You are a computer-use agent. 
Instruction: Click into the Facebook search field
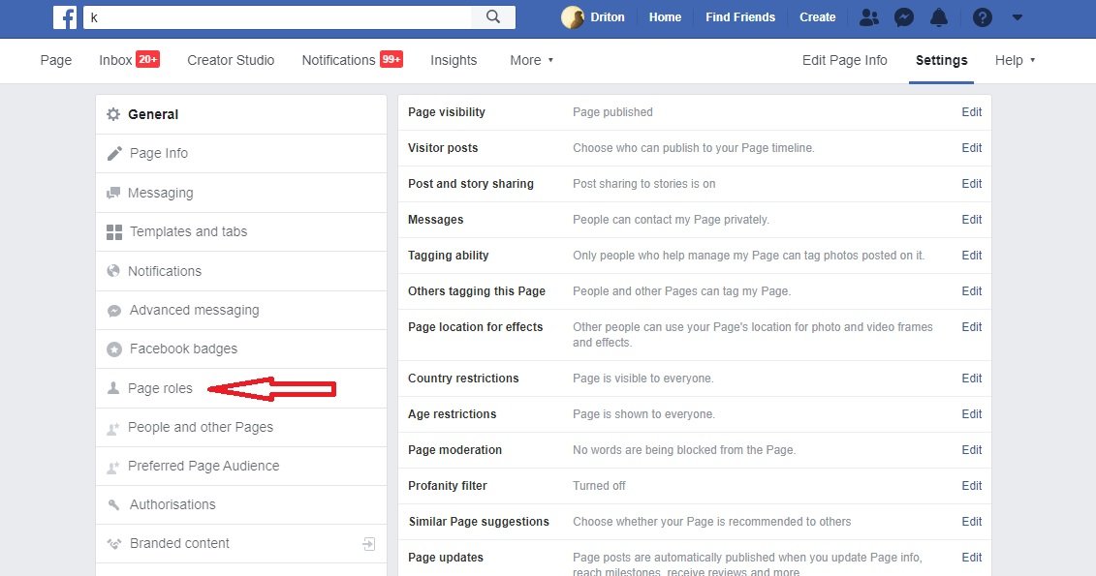276,16
